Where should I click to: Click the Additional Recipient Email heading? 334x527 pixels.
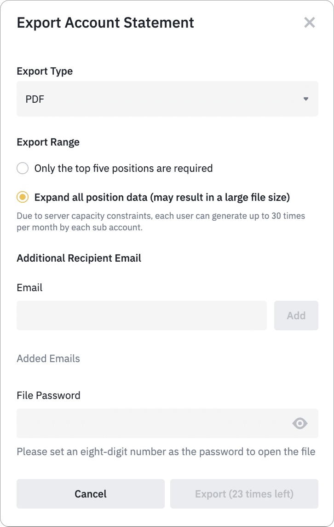(x=79, y=258)
